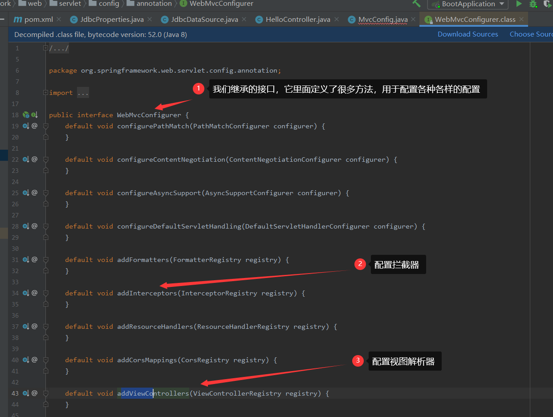The width and height of the screenshot is (553, 417).
Task: Click the Choose Sources link
Action: 531,34
